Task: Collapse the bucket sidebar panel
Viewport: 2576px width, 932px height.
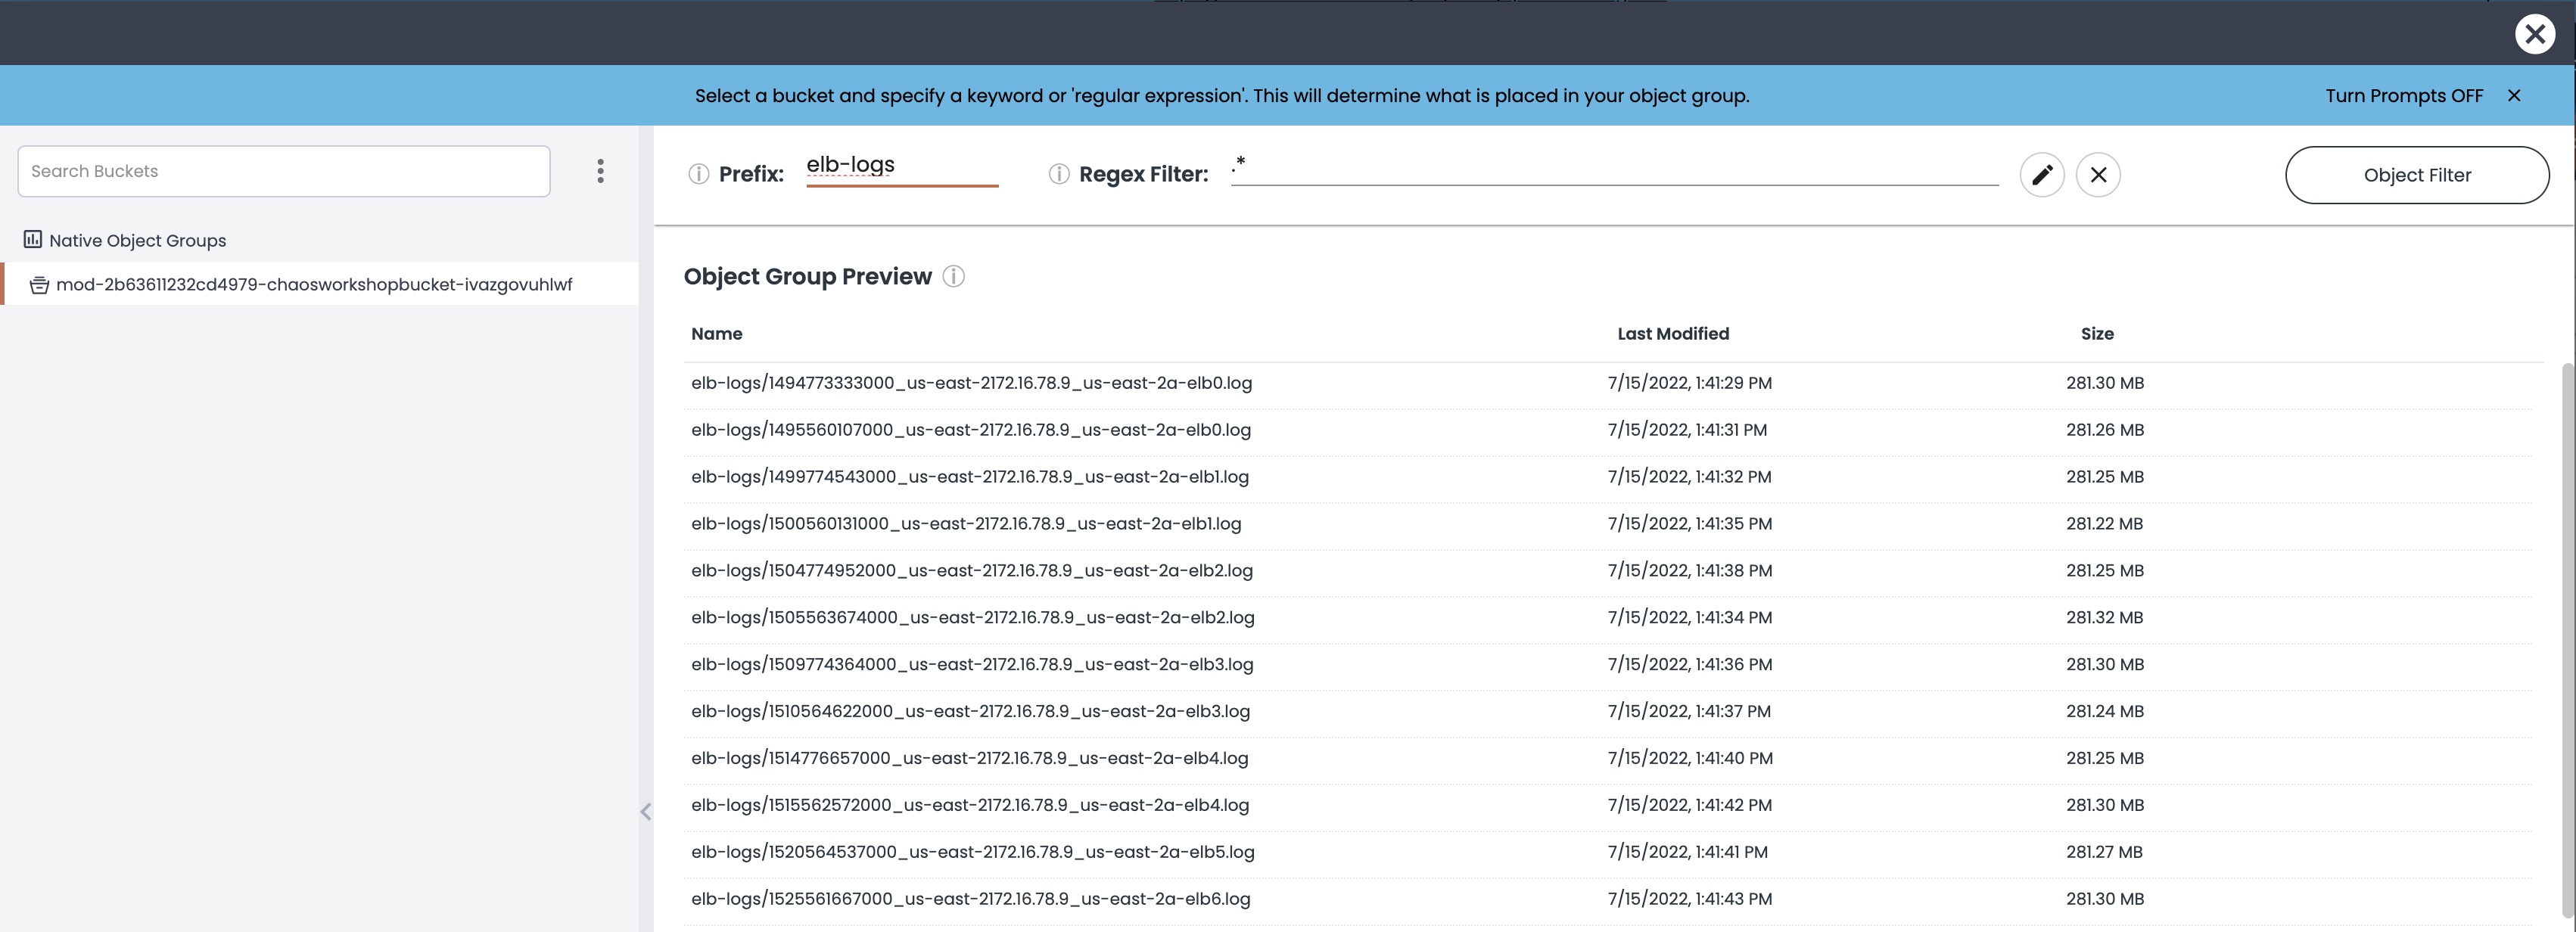Action: click(646, 811)
